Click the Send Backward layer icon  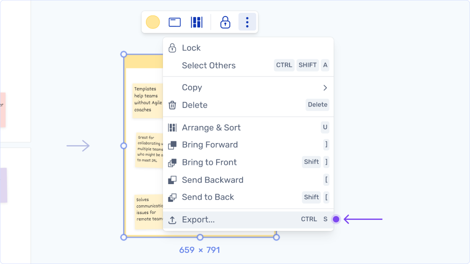point(173,180)
